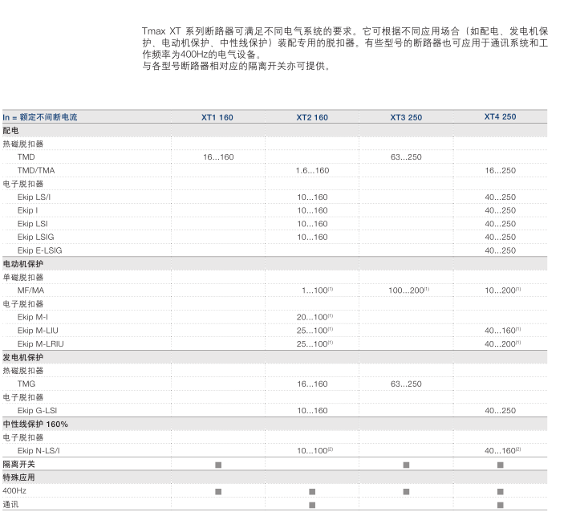Click the 通讯 row label

coord(10,504)
